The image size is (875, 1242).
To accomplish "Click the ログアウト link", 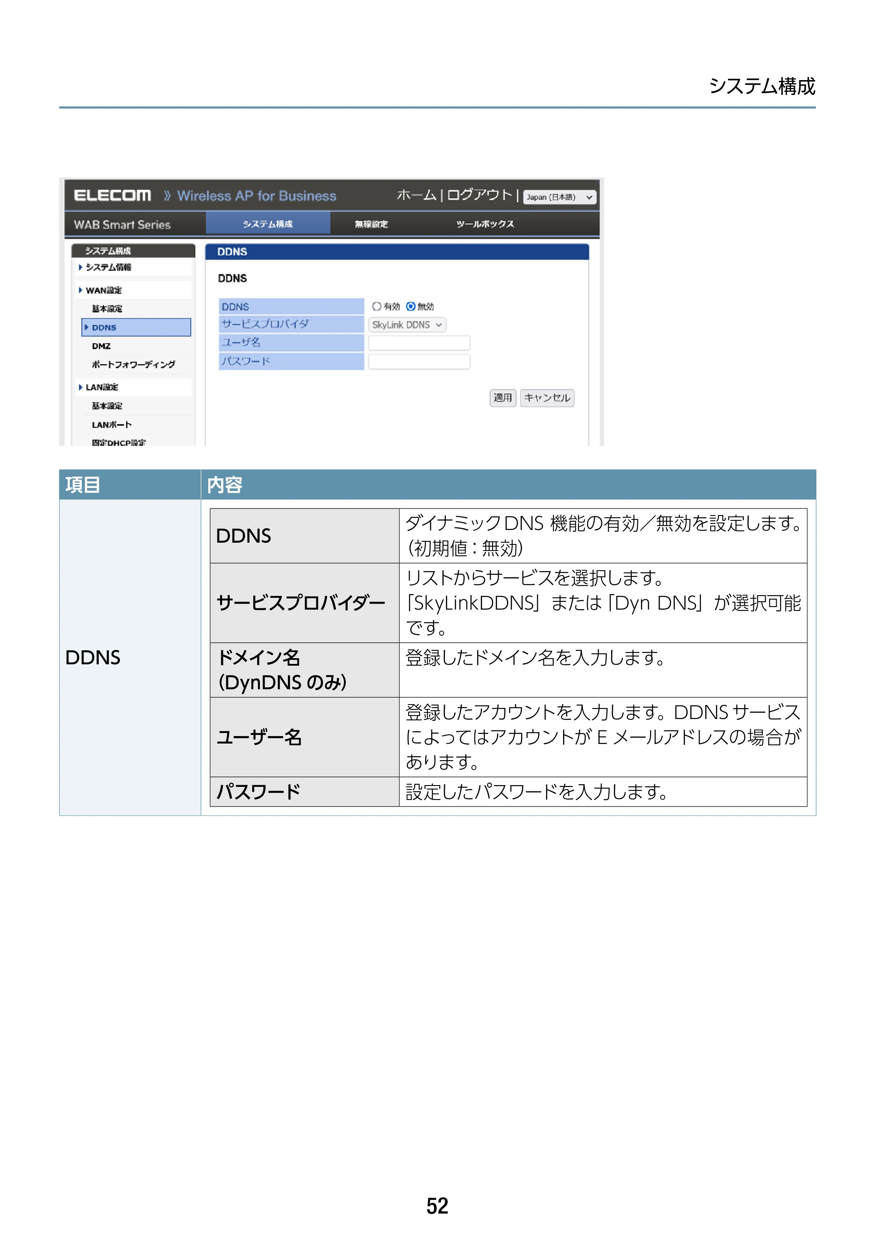I will (x=479, y=195).
